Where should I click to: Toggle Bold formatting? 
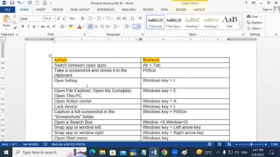(23, 27)
